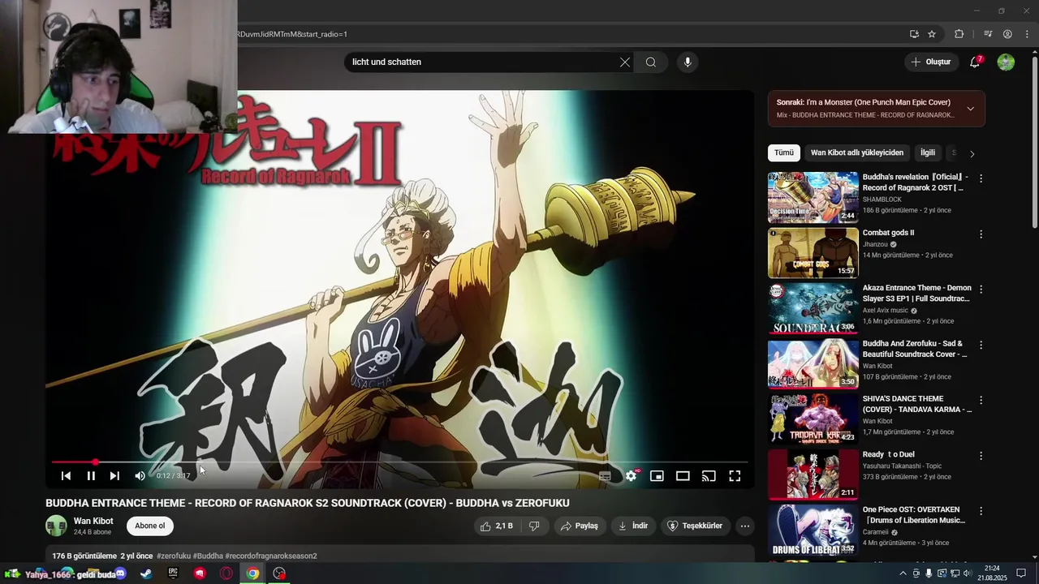1039x584 pixels.
Task: Open Chrome three-dot menu
Action: [1025, 34]
